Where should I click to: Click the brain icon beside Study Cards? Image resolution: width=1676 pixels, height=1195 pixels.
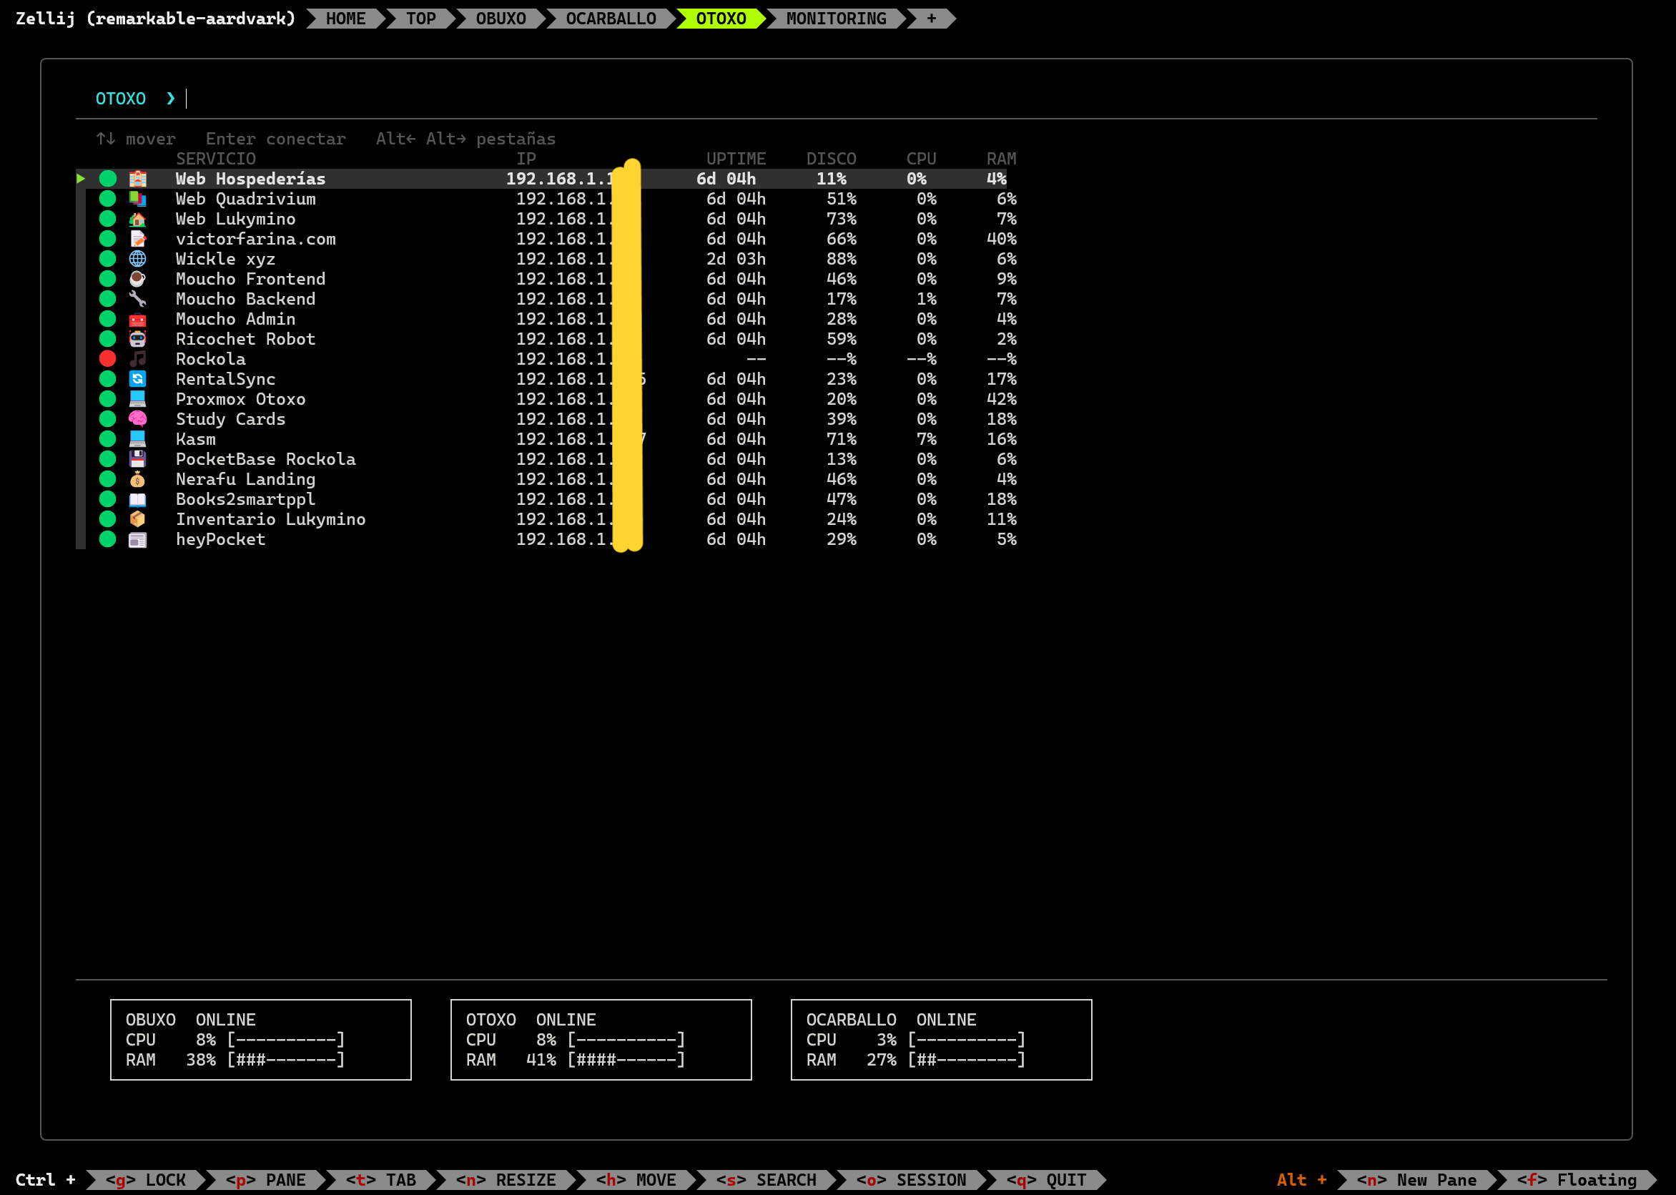coord(137,418)
